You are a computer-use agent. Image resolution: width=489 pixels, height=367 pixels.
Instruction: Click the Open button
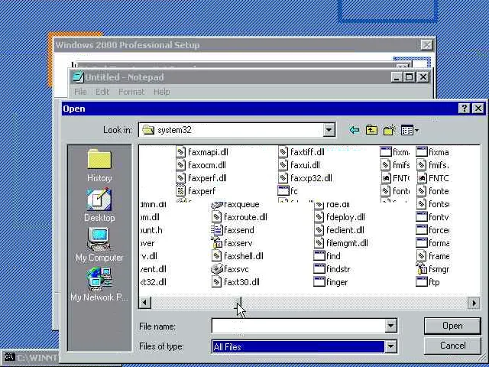[x=452, y=326]
